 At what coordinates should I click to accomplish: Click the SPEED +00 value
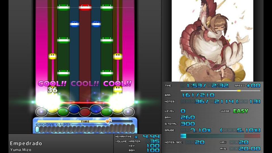(253, 86)
